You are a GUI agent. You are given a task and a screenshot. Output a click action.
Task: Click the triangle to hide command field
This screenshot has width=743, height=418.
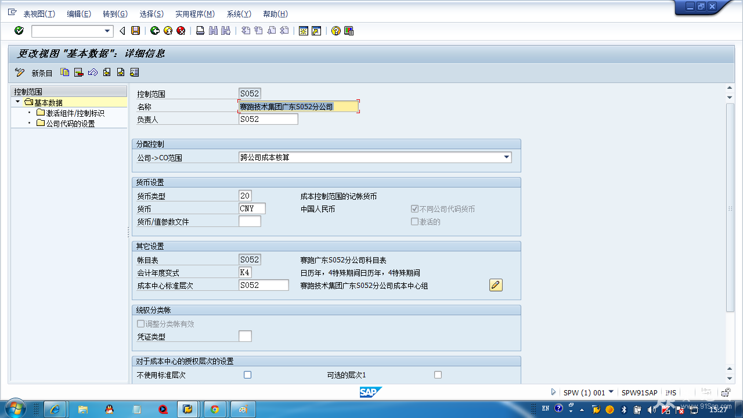click(122, 31)
